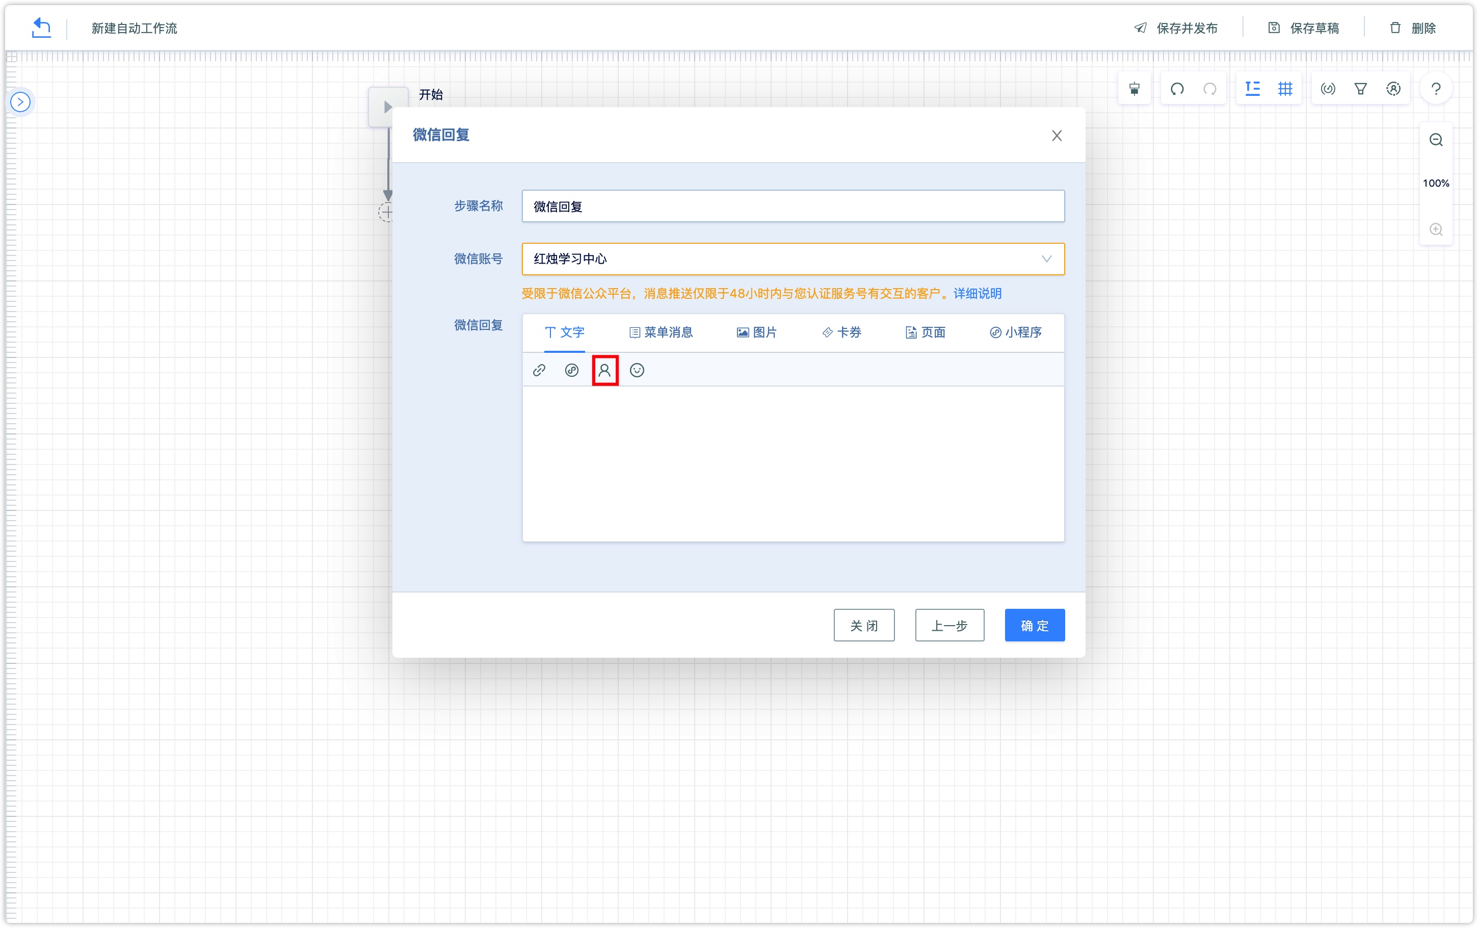Select the 文字 (Text) tab
The image size is (1478, 928).
coord(564,332)
